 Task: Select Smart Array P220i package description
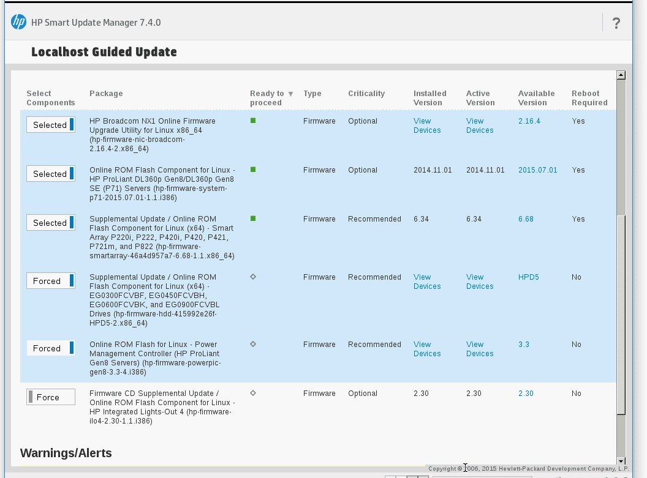[162, 237]
